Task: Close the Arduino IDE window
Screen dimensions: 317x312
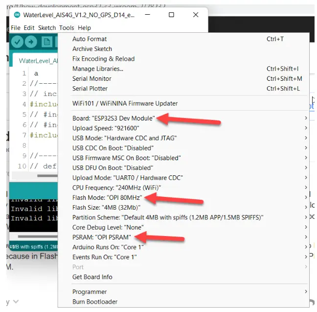Action: 196,15
